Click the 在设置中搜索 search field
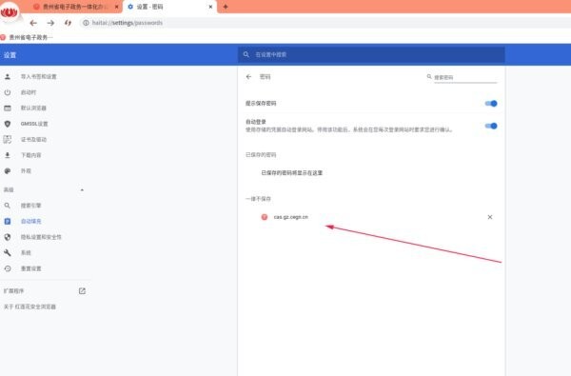Screen dimensions: 571x376 pos(371,54)
